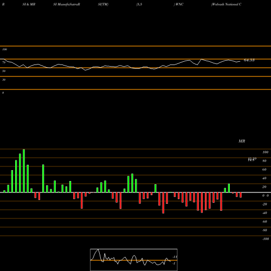Click the MR axis label 80
This screenshot has height=271, width=271.
point(264,161)
